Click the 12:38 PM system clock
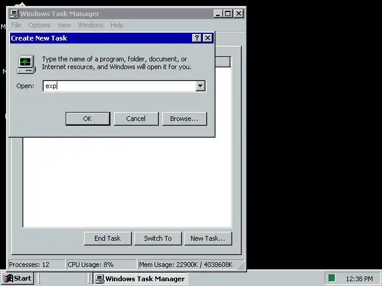The width and height of the screenshot is (382, 286). (359, 279)
